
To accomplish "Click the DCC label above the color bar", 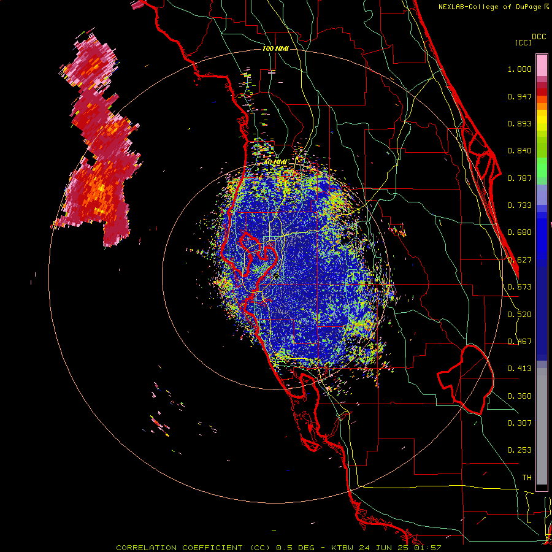I will (539, 37).
